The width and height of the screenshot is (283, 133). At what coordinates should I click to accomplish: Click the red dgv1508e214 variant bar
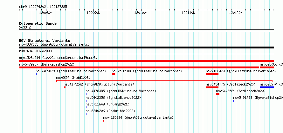click(x=146, y=61)
